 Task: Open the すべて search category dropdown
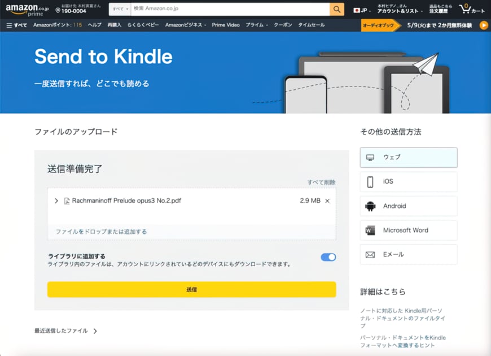[120, 9]
